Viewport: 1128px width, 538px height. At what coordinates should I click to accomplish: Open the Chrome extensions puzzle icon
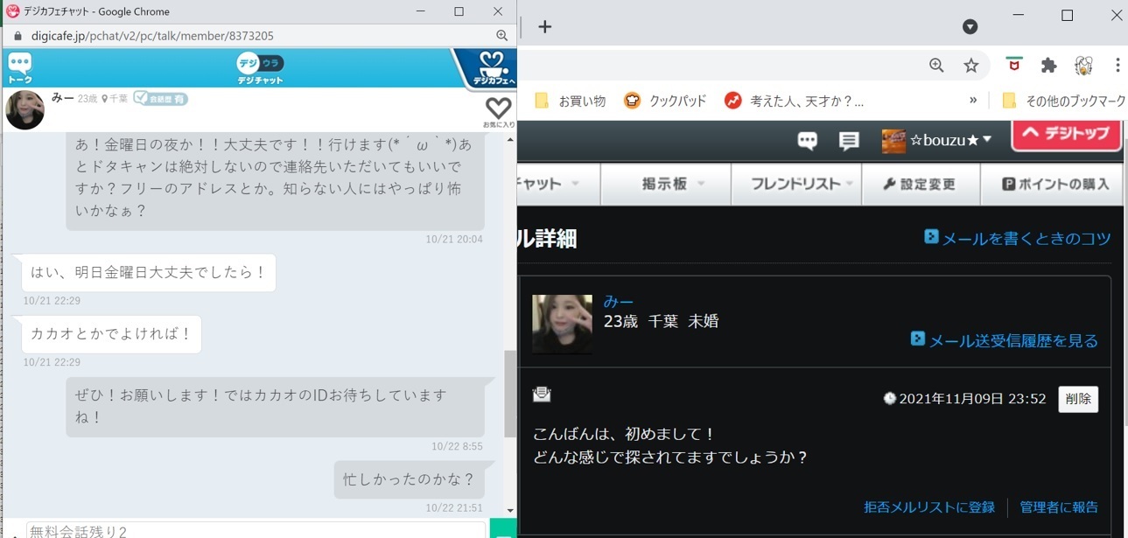point(1048,66)
